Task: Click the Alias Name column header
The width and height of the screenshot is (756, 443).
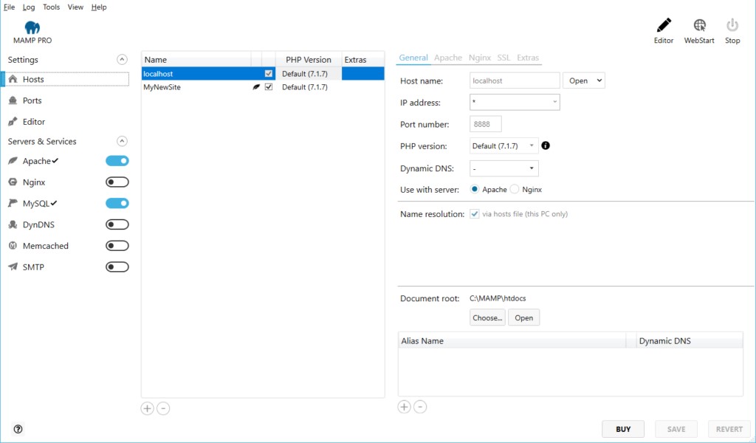Action: (x=512, y=341)
